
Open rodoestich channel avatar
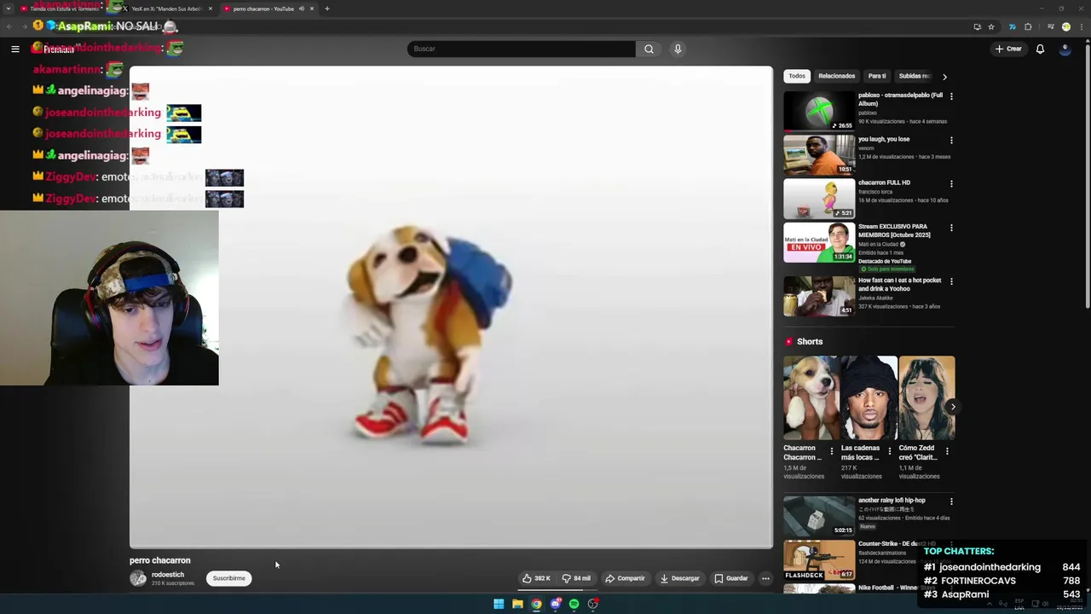click(x=138, y=578)
